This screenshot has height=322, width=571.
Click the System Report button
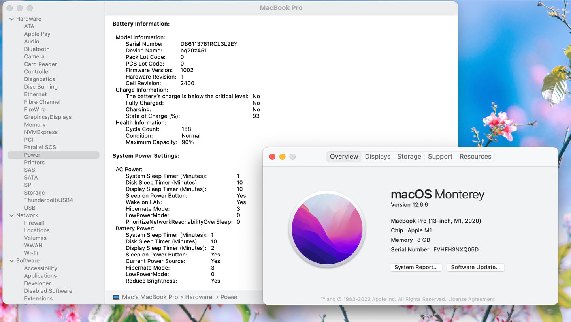click(416, 267)
